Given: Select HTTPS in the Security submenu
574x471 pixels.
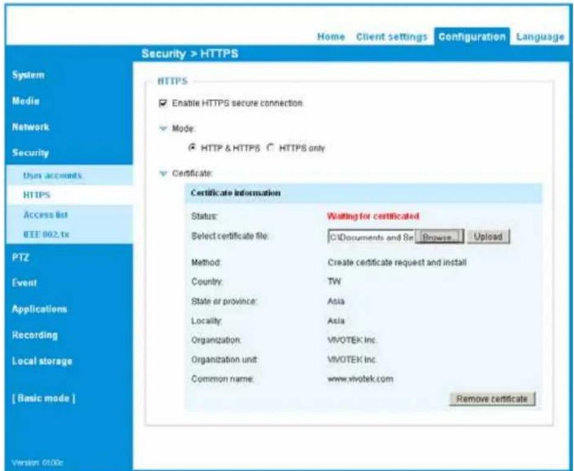Looking at the screenshot, I should click(36, 195).
